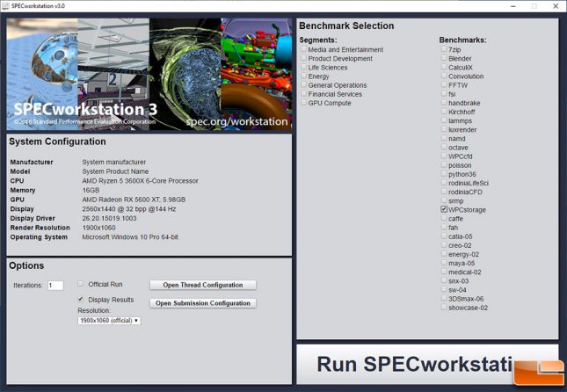
Task: Click the GPU value AMD Radeon RX 5600 XT
Action: 134,200
